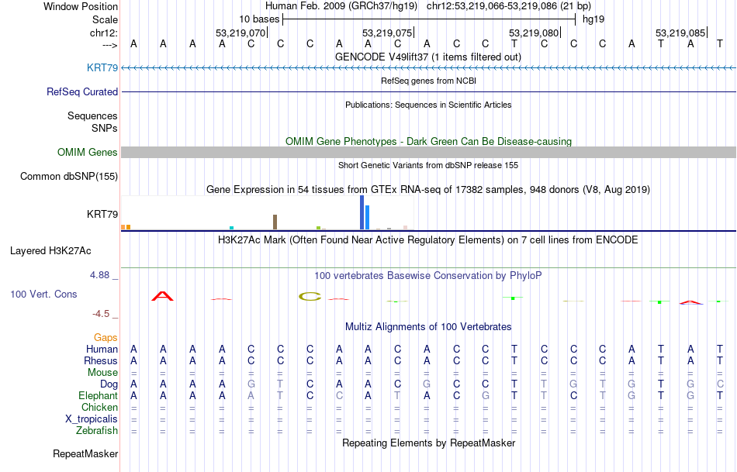Screen dimensions: 737x472
Task: Open the Publications: Sequences in Scientific Articles title
Action: pos(428,105)
